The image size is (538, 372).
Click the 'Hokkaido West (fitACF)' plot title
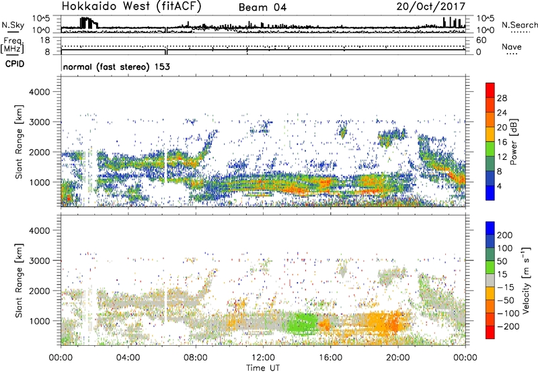tap(131, 6)
